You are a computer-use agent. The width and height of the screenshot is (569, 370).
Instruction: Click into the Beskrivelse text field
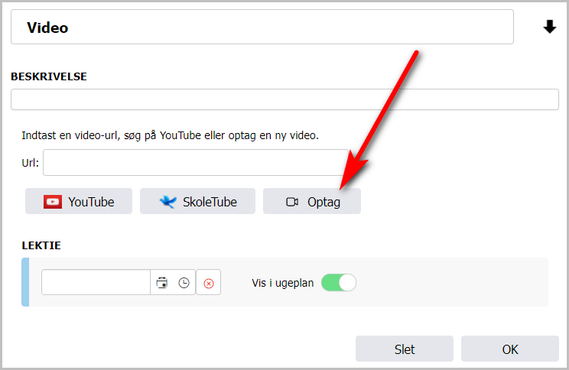point(284,99)
